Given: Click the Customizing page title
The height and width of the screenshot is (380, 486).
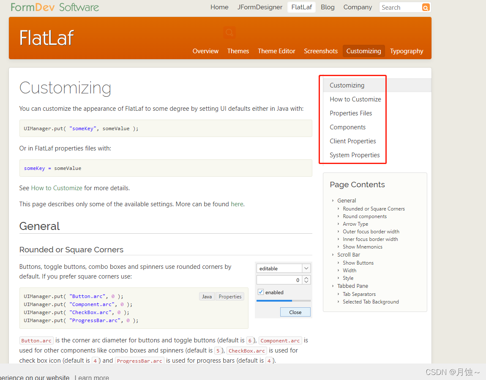Looking at the screenshot, I should click(x=65, y=88).
